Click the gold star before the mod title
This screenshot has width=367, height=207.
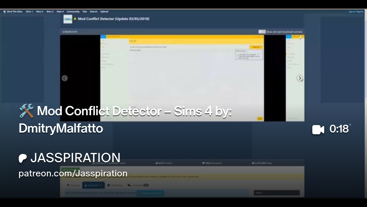[x=75, y=19]
